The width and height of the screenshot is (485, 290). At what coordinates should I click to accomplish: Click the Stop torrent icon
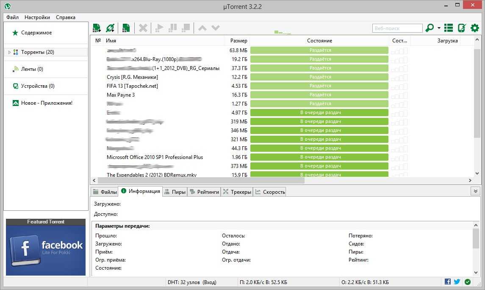(186, 28)
